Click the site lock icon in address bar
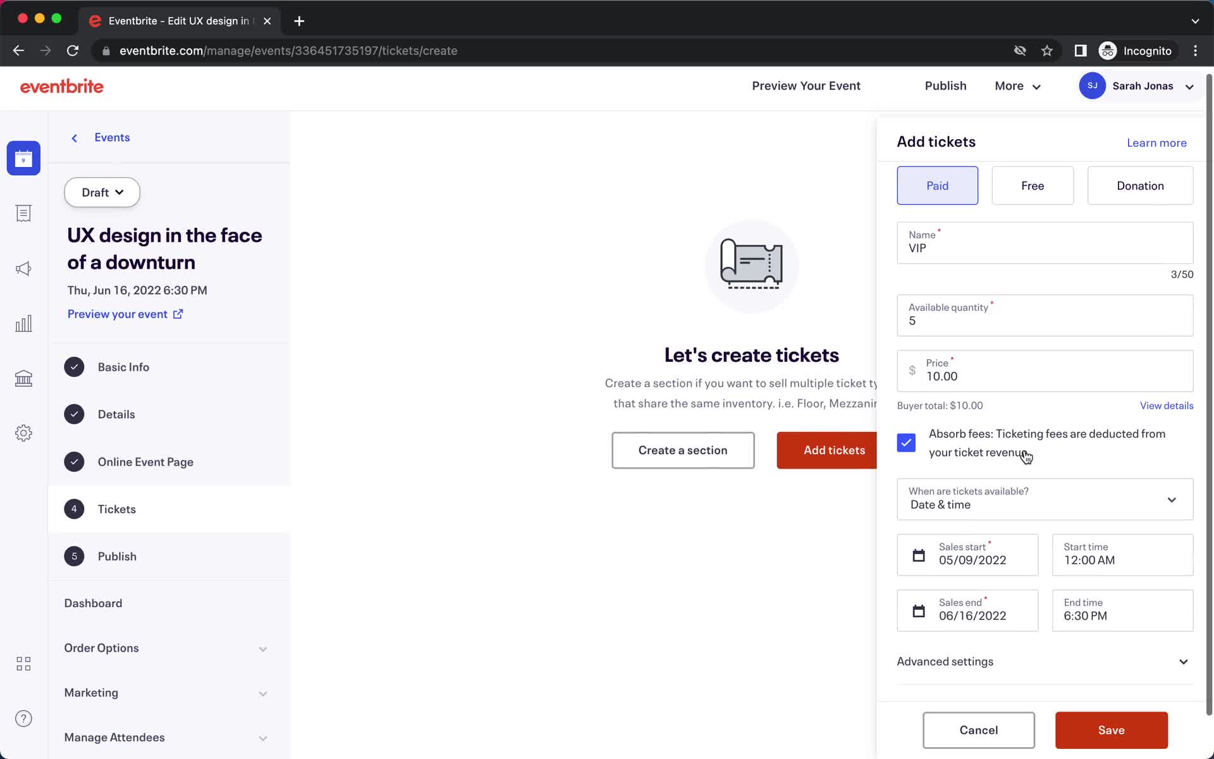Image resolution: width=1214 pixels, height=759 pixels. [106, 51]
